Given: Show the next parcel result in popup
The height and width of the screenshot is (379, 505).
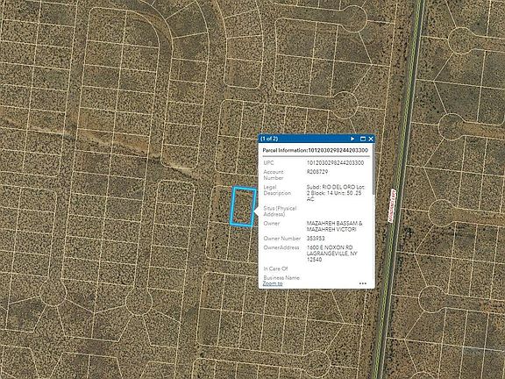Looking at the screenshot, I should point(352,139).
